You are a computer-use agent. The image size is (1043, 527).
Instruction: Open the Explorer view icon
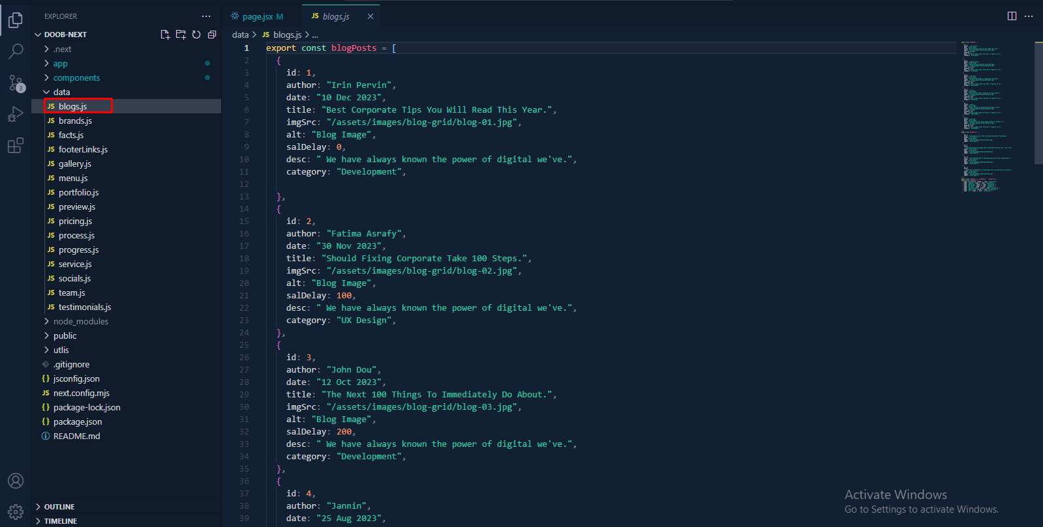16,20
